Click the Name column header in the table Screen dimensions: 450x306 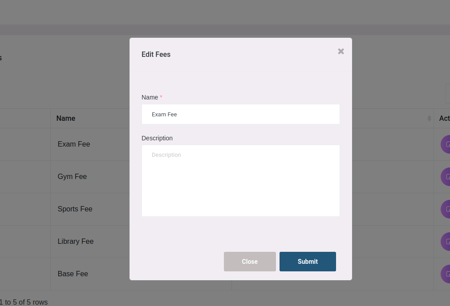[66, 119]
